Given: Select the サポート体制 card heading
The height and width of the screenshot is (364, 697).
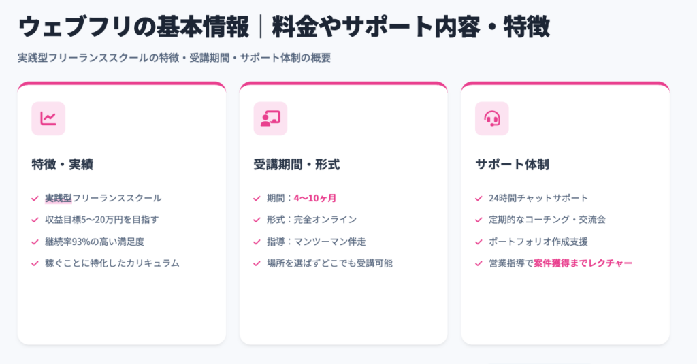Looking at the screenshot, I should pos(512,164).
